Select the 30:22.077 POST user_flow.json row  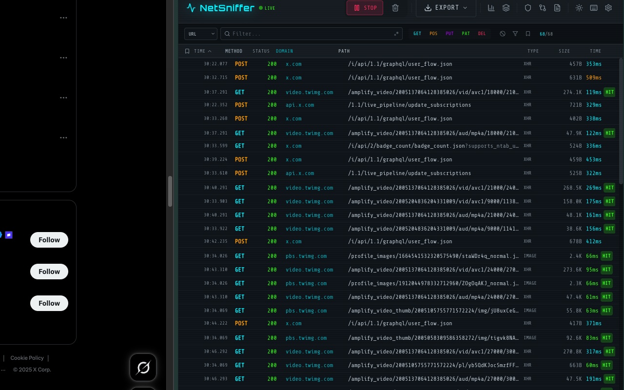pos(399,64)
